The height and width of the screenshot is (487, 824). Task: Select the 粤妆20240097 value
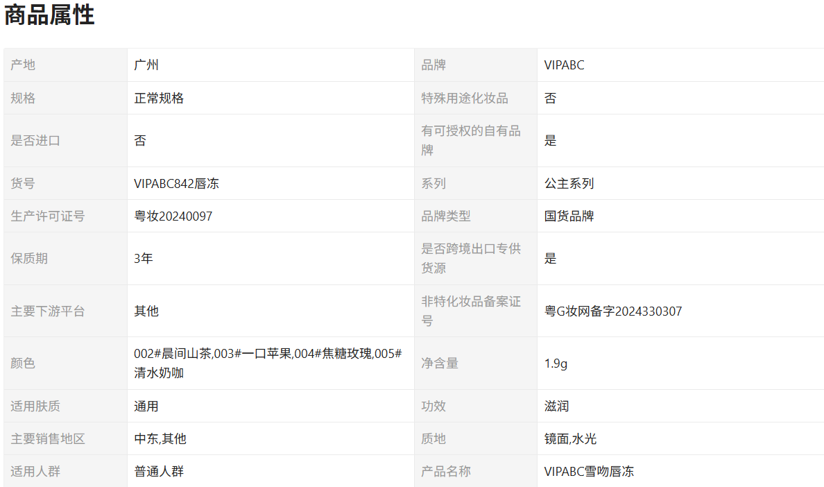tap(173, 216)
